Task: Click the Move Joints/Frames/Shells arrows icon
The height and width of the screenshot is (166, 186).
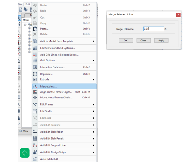Action: (35, 97)
